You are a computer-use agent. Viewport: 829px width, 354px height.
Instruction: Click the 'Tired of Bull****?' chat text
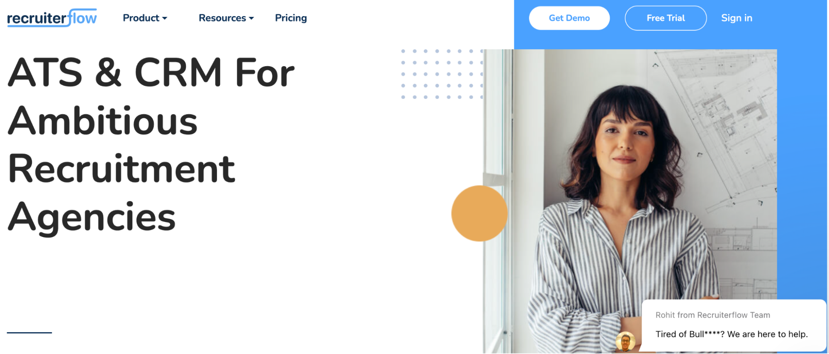[x=732, y=334]
